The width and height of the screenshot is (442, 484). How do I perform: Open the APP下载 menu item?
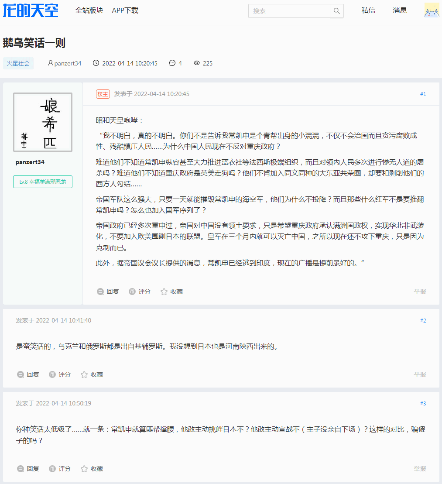[125, 10]
